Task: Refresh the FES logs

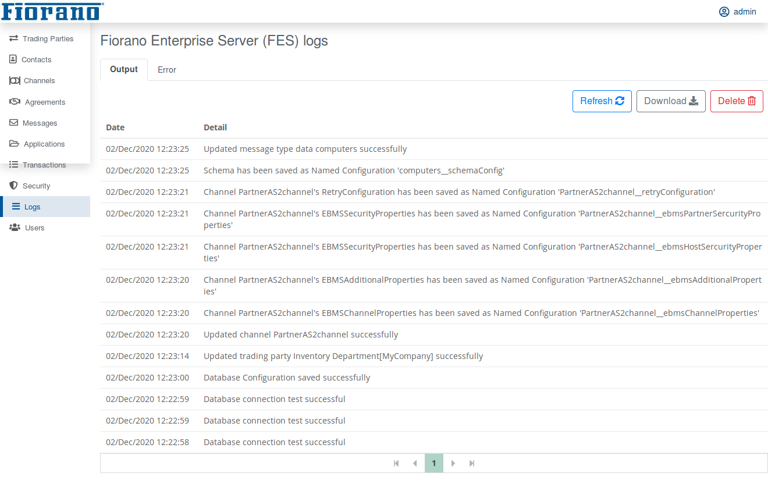Action: (602, 101)
